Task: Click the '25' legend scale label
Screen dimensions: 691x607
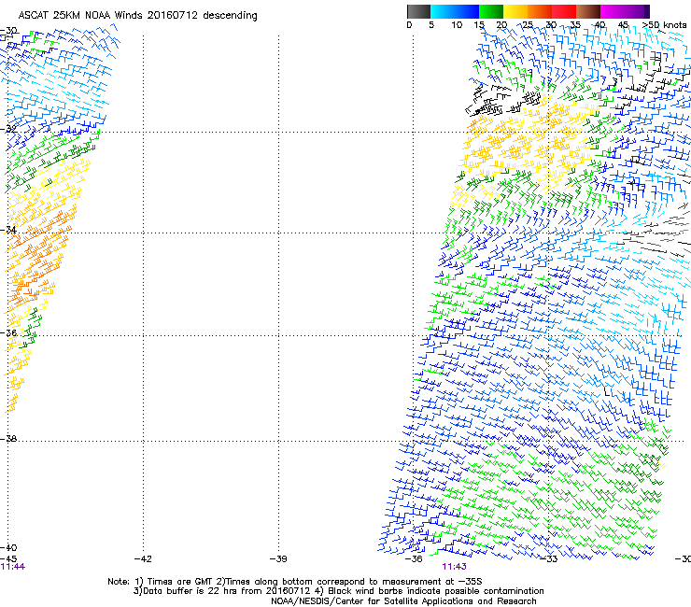Action: (527, 25)
